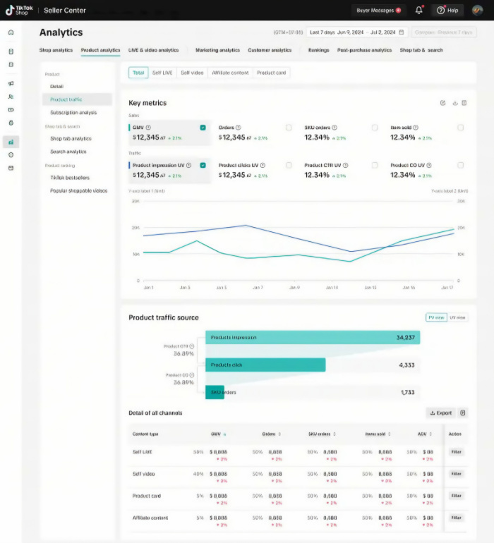Screen dimensions: 494x543
Task: Open the notifications bell icon
Action: click(418, 10)
